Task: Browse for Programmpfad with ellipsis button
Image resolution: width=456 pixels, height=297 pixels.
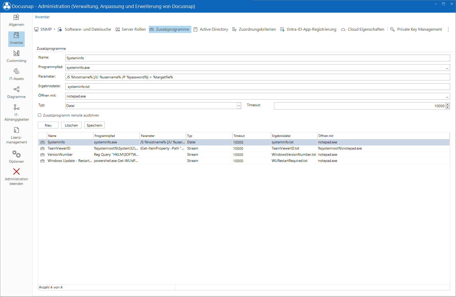Action: tap(447, 68)
